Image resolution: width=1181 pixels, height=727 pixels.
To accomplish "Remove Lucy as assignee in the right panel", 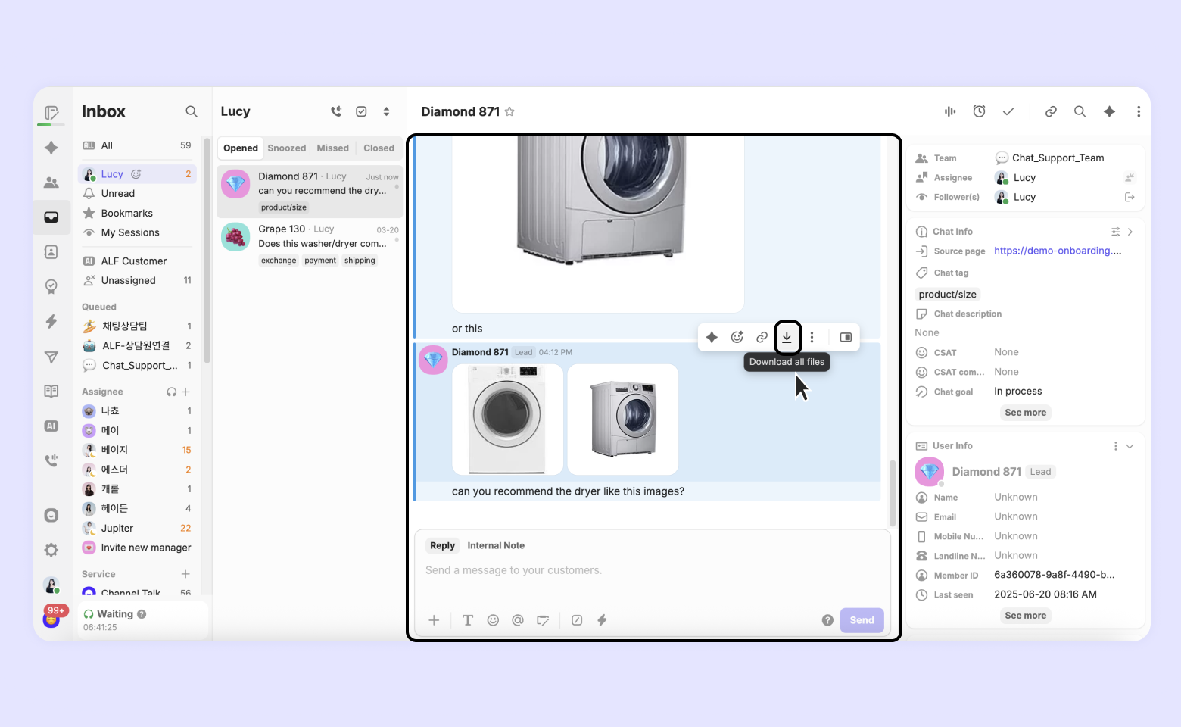I will point(1130,177).
